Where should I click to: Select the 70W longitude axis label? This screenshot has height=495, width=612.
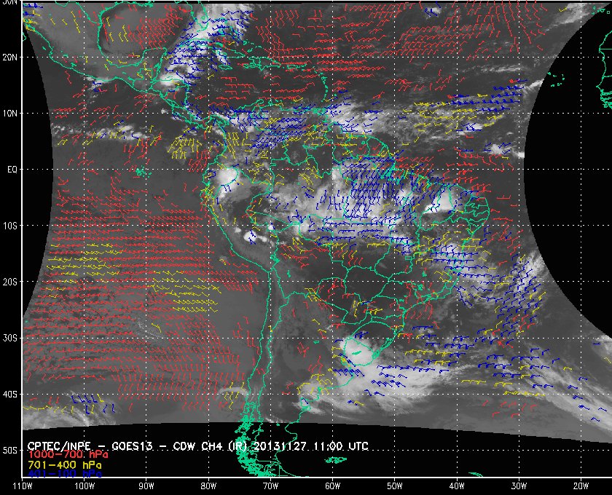(x=270, y=486)
